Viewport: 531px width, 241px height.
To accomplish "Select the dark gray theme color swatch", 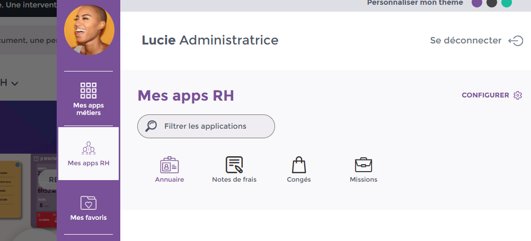I will pyautogui.click(x=492, y=3).
